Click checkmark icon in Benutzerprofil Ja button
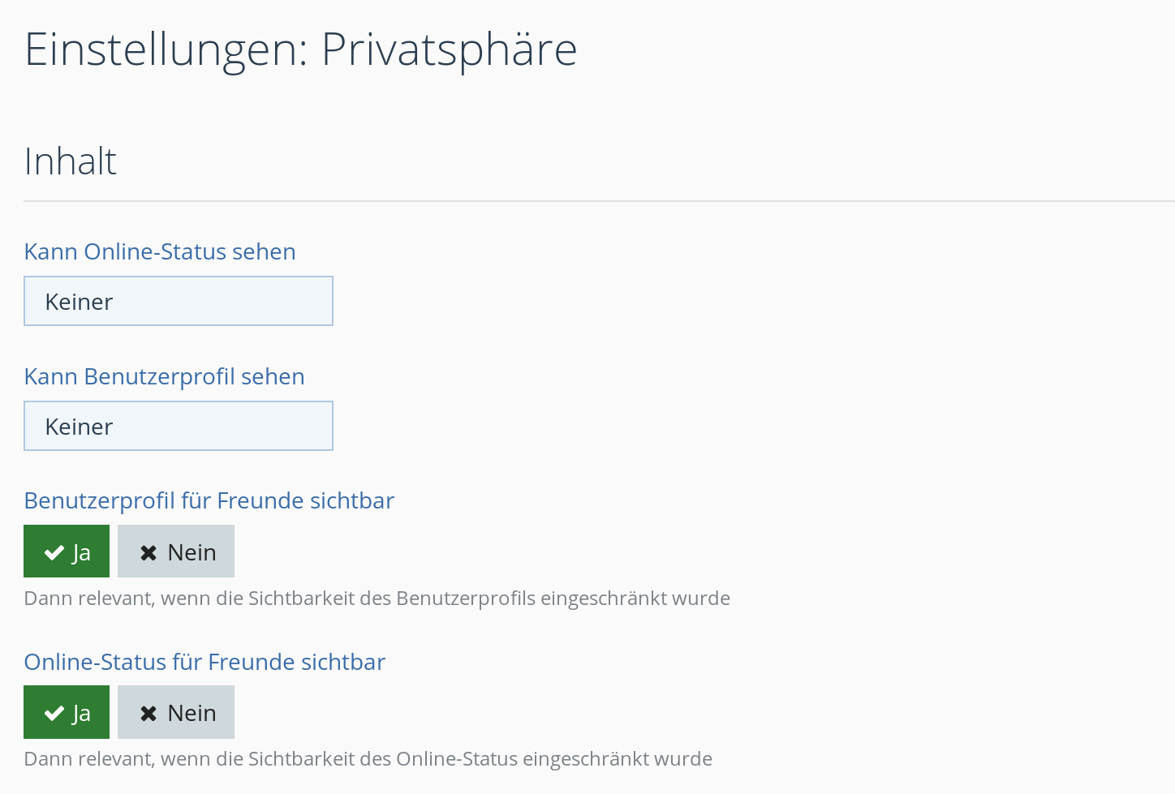 point(54,552)
